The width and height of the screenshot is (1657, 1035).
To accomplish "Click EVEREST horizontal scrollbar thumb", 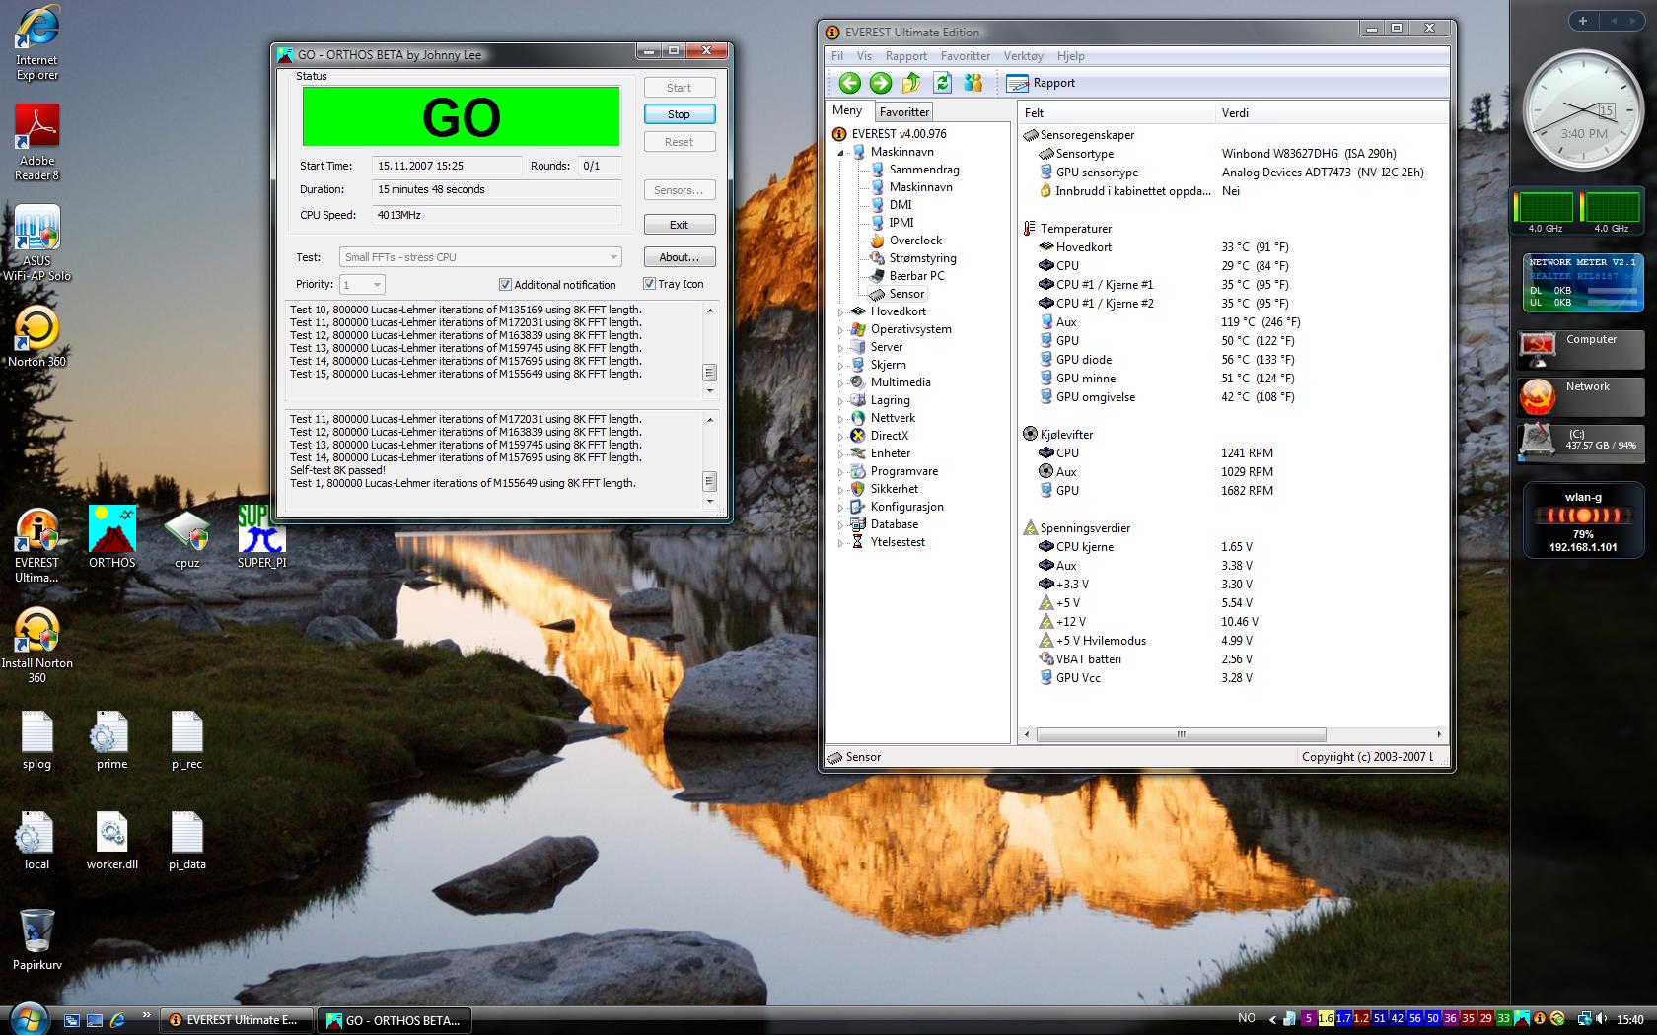I will click(x=1181, y=734).
